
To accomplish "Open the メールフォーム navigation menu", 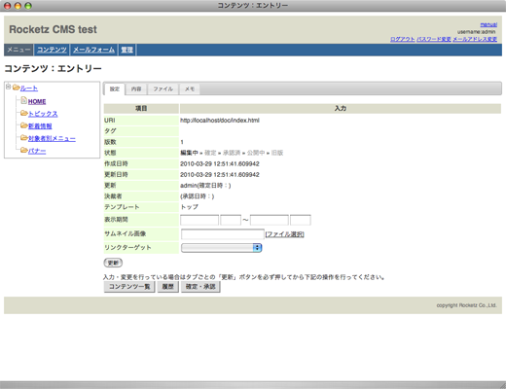I will tap(93, 50).
